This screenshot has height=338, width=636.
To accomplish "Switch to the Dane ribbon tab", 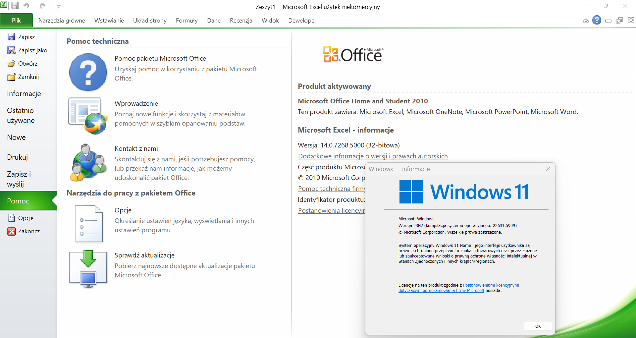I will (x=214, y=20).
